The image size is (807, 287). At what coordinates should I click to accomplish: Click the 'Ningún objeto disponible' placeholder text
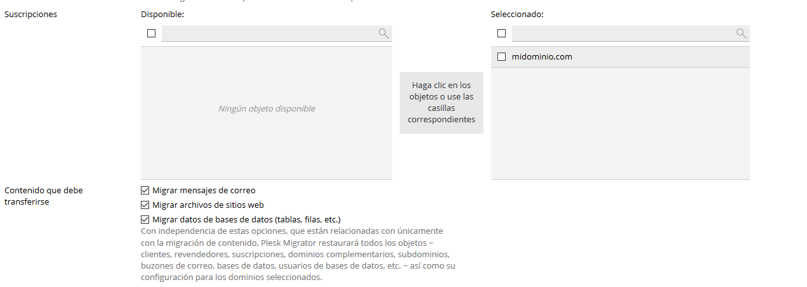pos(266,108)
